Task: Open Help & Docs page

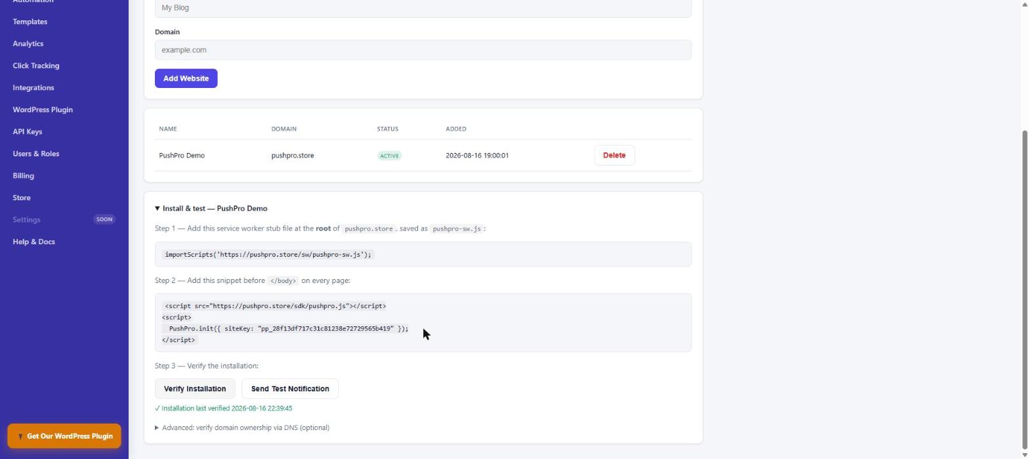Action: 34,242
